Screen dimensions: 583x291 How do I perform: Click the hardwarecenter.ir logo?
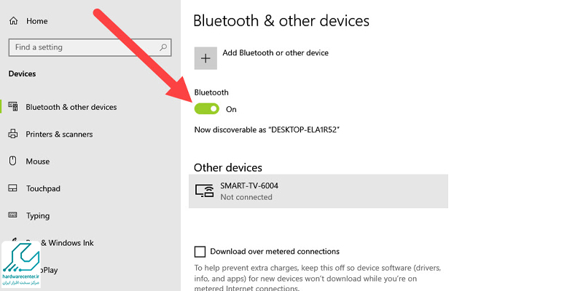21,264
